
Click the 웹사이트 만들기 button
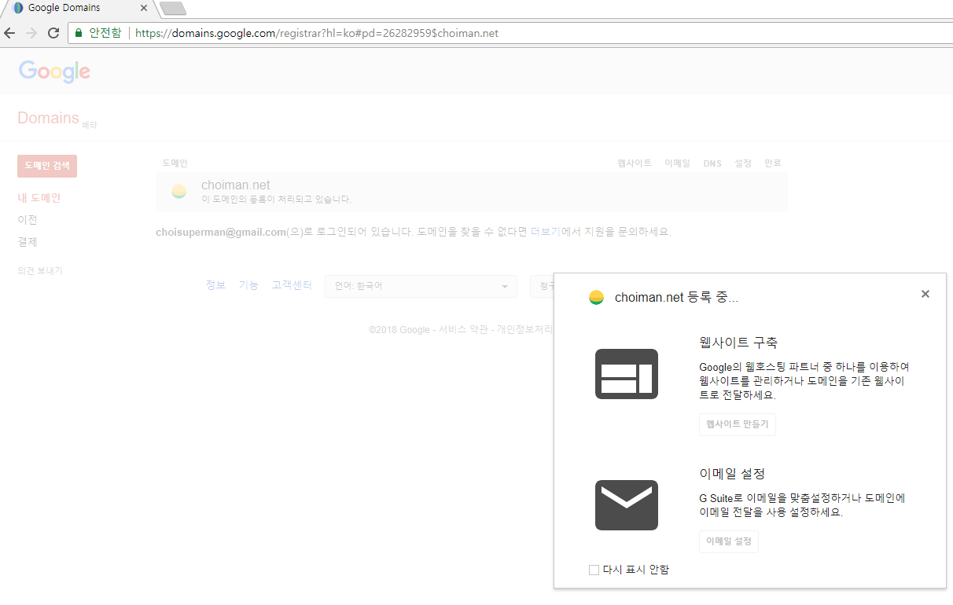tap(738, 424)
